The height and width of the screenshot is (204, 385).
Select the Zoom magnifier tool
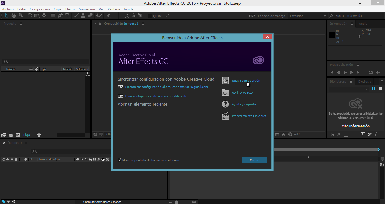click(x=21, y=16)
